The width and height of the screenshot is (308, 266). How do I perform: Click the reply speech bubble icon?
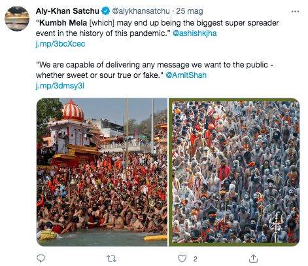tap(41, 259)
